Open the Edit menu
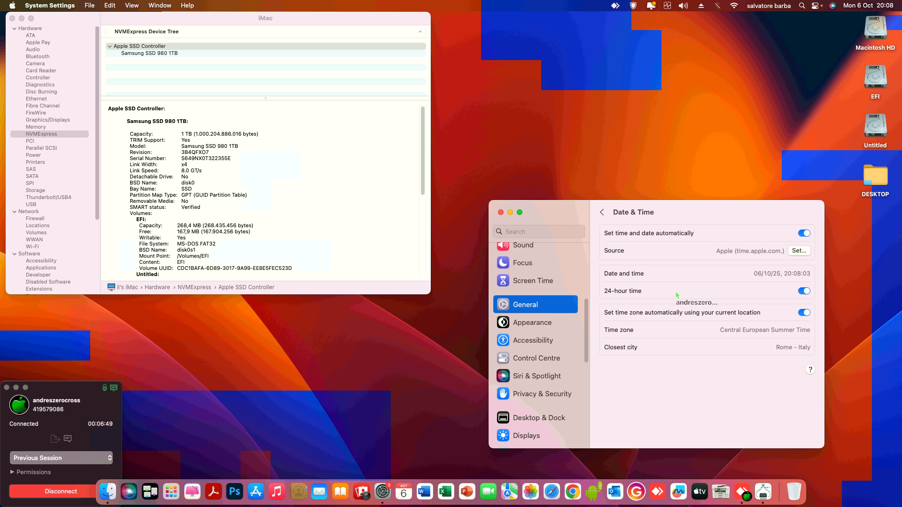 [x=109, y=6]
